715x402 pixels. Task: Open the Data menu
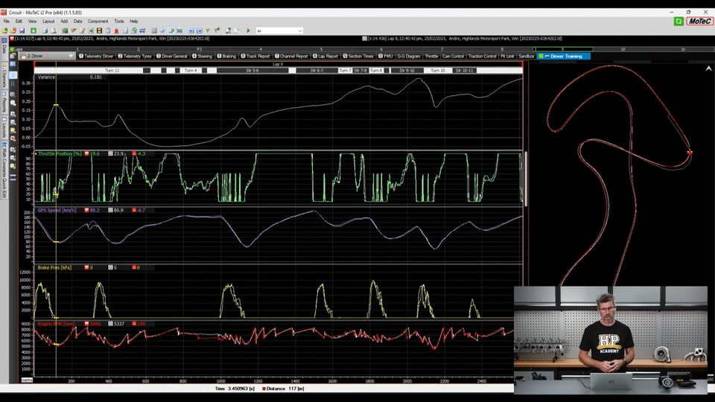click(78, 21)
